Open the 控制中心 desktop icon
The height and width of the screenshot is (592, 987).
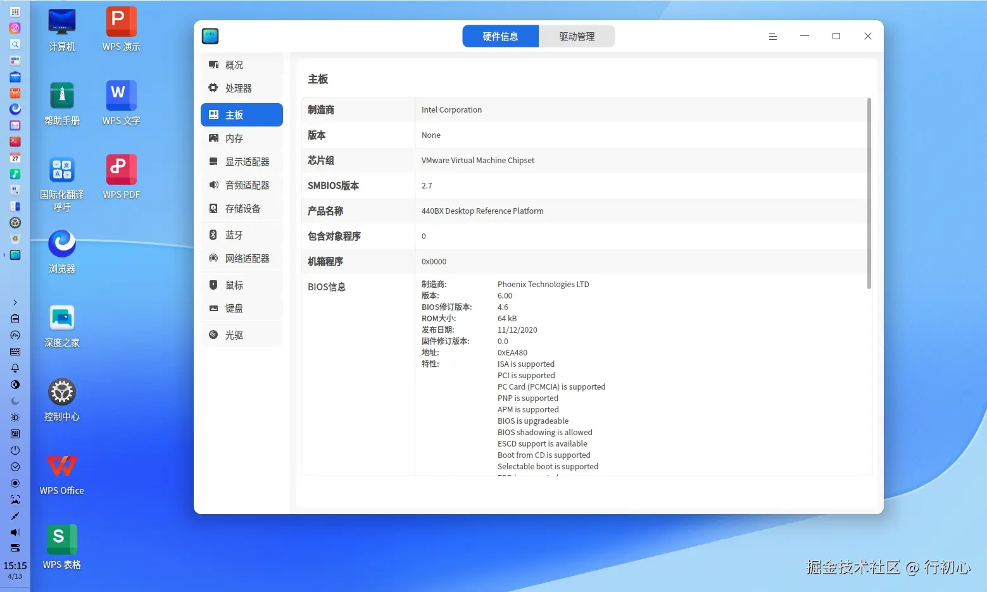pos(62,400)
